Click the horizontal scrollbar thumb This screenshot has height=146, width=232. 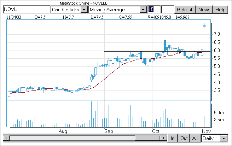147,138
